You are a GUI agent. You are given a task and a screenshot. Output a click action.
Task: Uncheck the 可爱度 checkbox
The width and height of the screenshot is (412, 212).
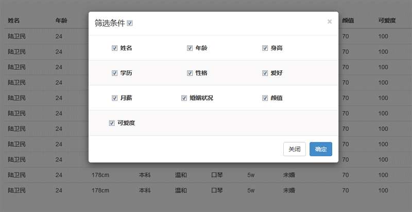[x=112, y=123]
